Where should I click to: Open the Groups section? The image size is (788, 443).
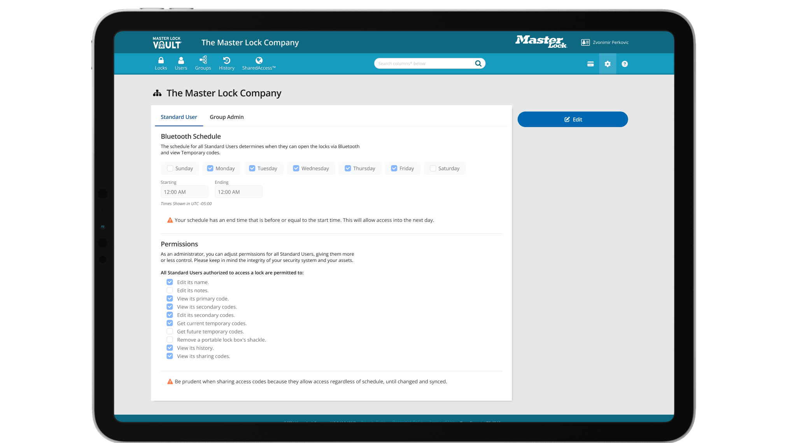[203, 63]
